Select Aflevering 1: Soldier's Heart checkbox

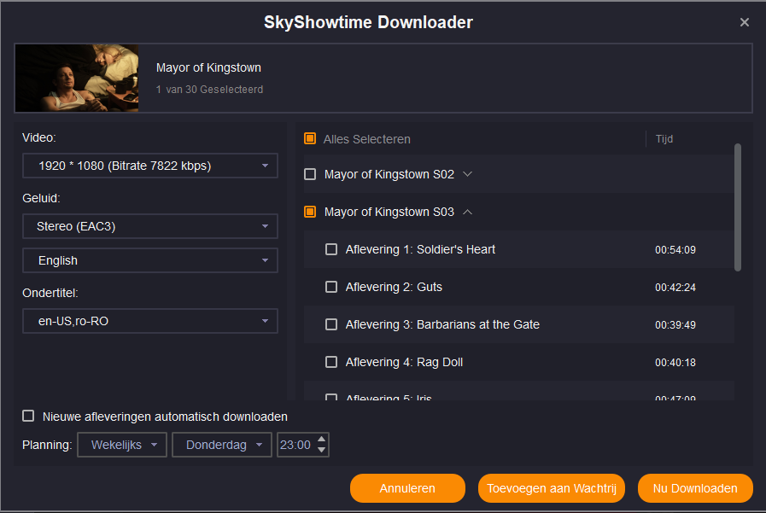[x=331, y=249]
